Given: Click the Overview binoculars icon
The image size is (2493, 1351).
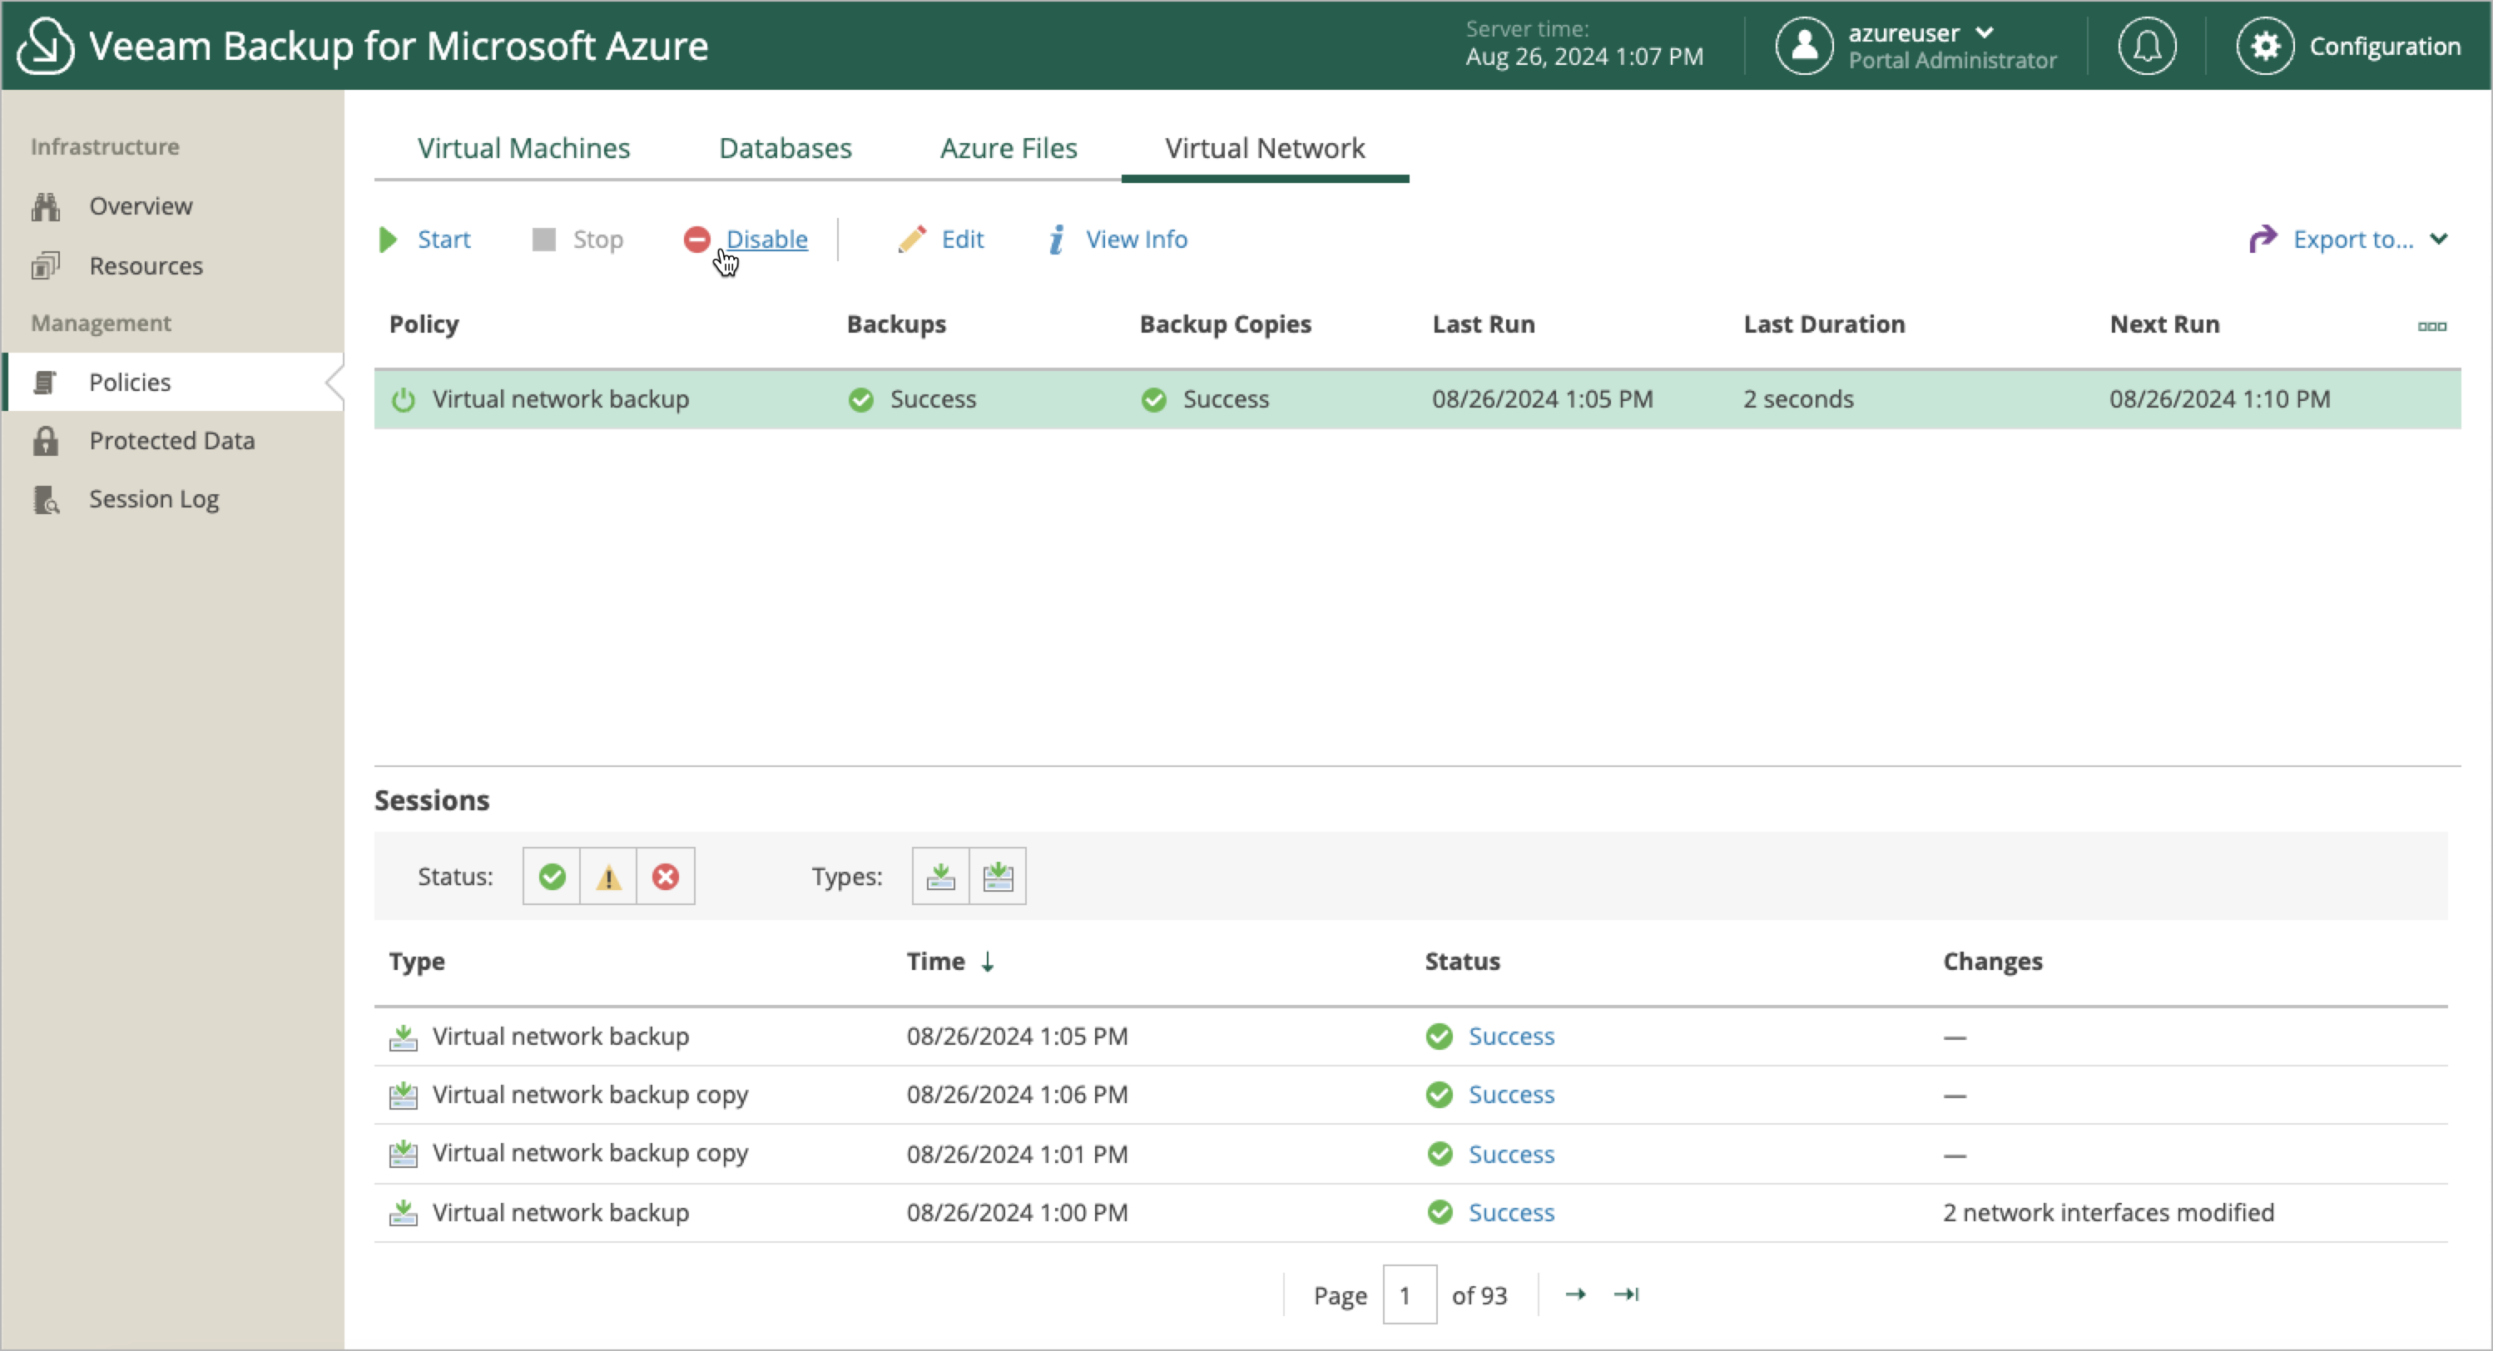Looking at the screenshot, I should pos(46,206).
